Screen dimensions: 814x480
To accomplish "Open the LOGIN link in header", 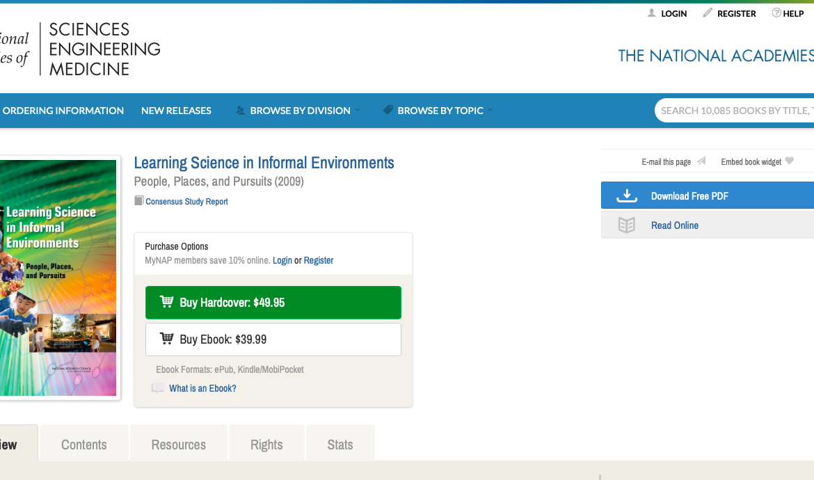I will pos(674,13).
